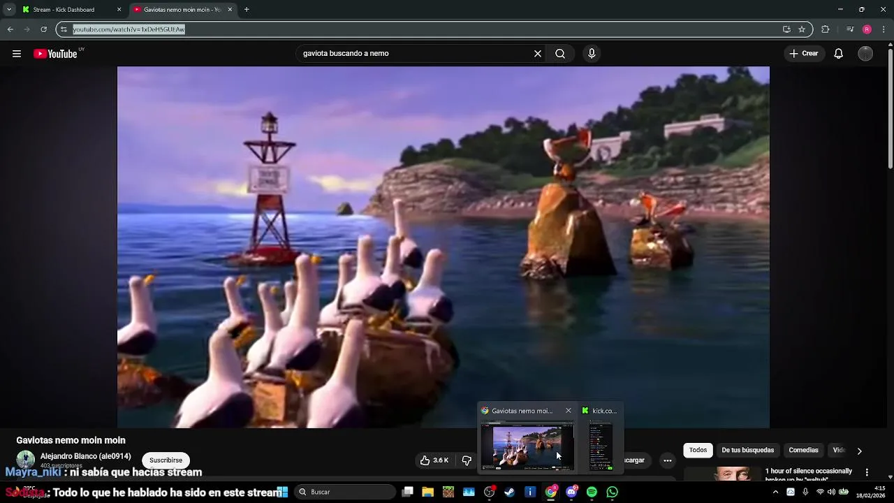Screen dimensions: 894x503
Task: Open the Wi-Fi network icon in tray
Action: 820,492
